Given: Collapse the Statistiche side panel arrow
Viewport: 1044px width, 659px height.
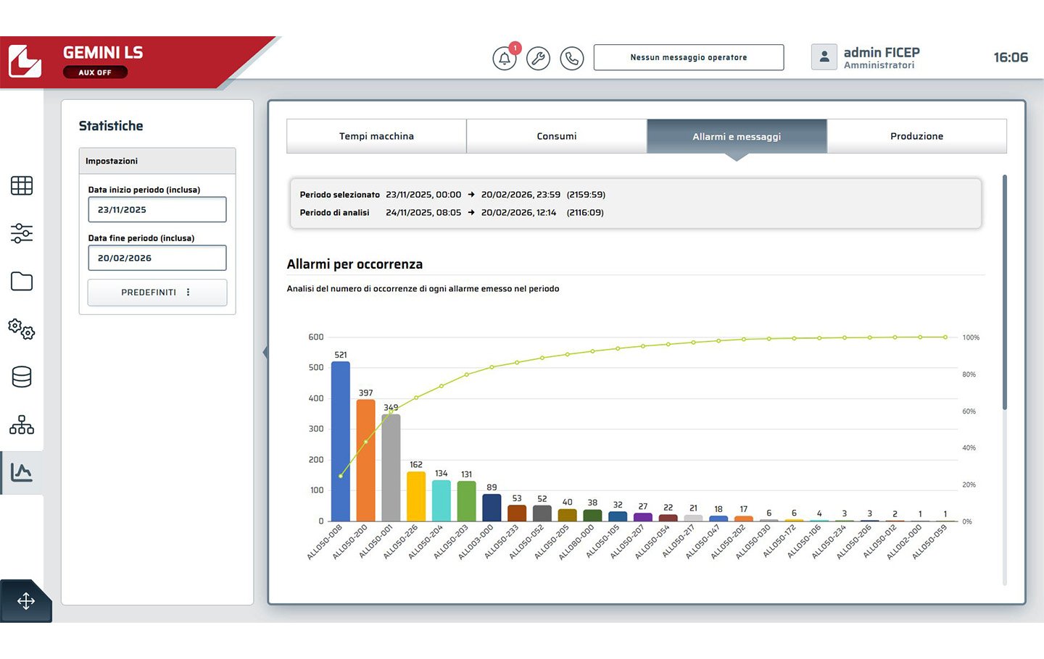Looking at the screenshot, I should pos(265,353).
